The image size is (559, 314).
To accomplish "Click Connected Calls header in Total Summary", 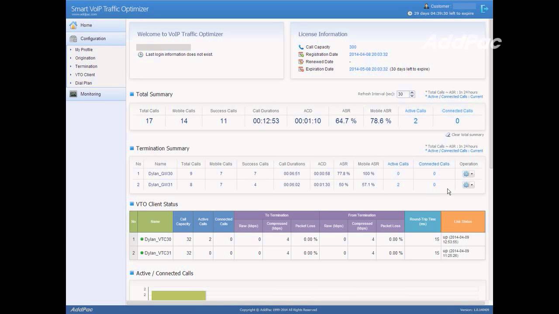I will [457, 111].
